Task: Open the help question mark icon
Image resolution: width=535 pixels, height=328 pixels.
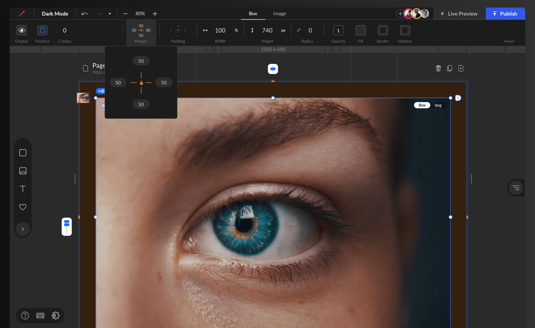Action: [x=25, y=315]
